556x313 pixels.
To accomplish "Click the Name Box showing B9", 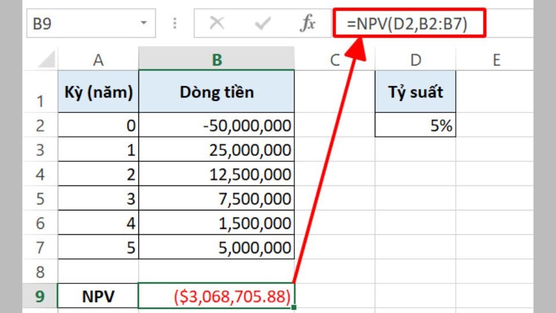I will [91, 23].
